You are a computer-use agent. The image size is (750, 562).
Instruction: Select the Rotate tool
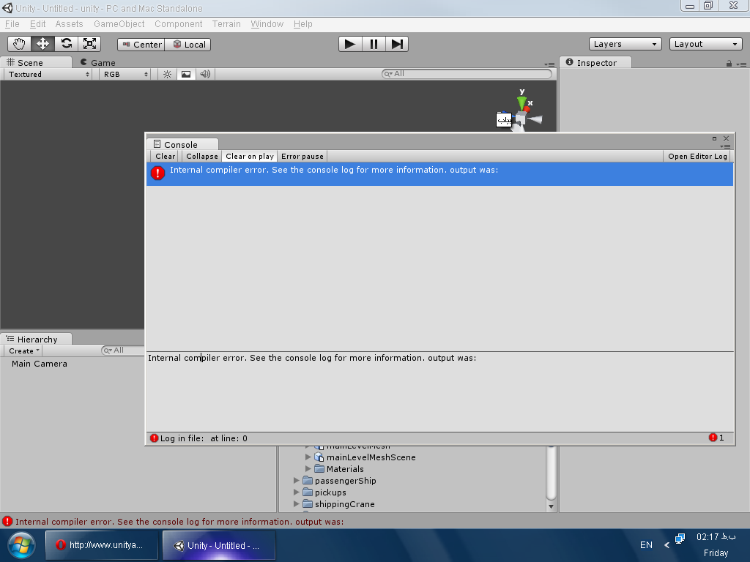66,44
